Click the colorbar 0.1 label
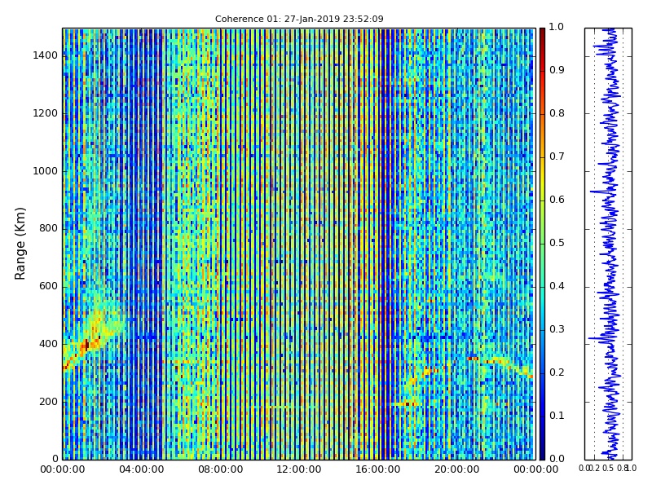This screenshot has width=652, height=489. (557, 416)
